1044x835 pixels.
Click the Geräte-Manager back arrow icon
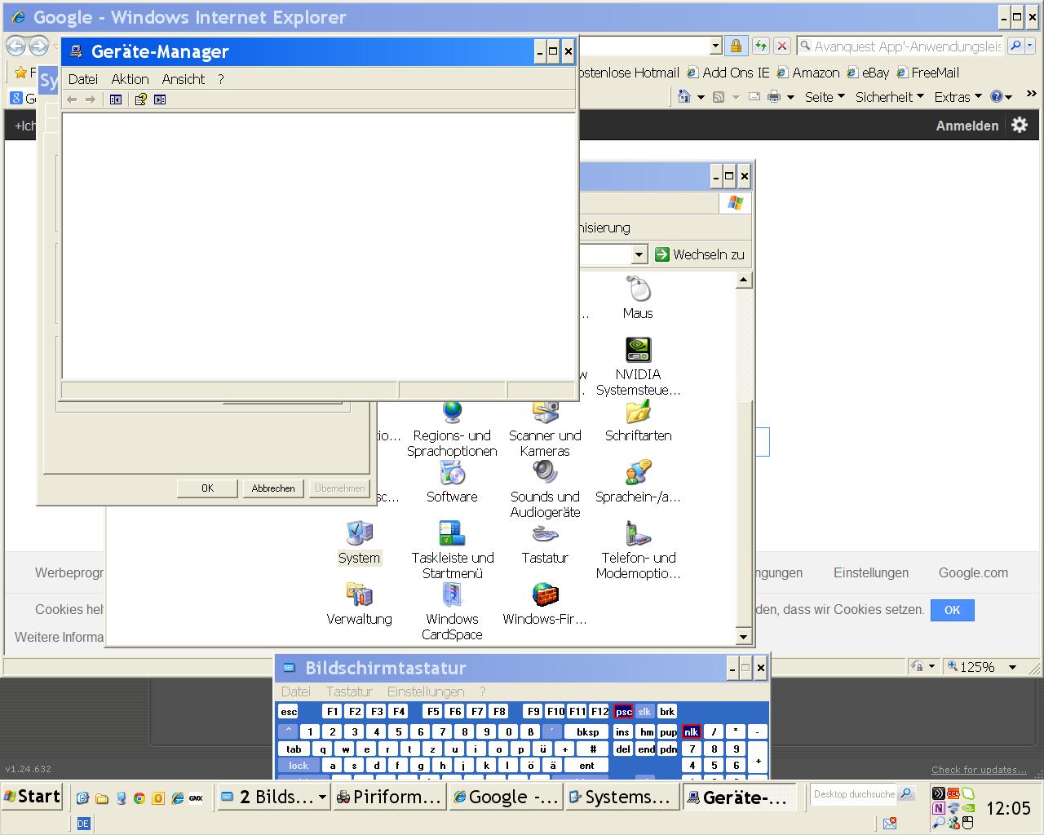72,99
